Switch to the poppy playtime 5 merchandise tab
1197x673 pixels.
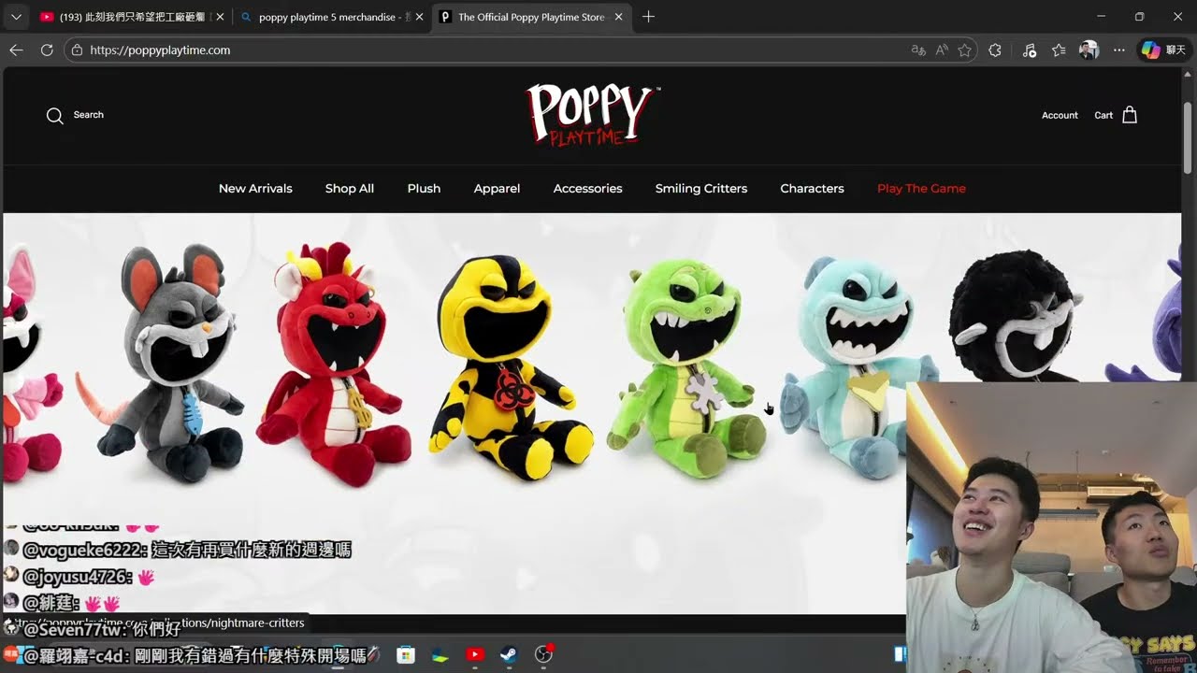coord(332,17)
